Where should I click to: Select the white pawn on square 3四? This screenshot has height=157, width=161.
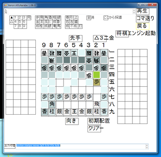pos(89,75)
